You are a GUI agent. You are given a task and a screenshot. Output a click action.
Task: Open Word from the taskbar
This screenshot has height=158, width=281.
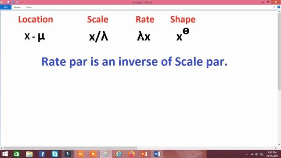157,154
